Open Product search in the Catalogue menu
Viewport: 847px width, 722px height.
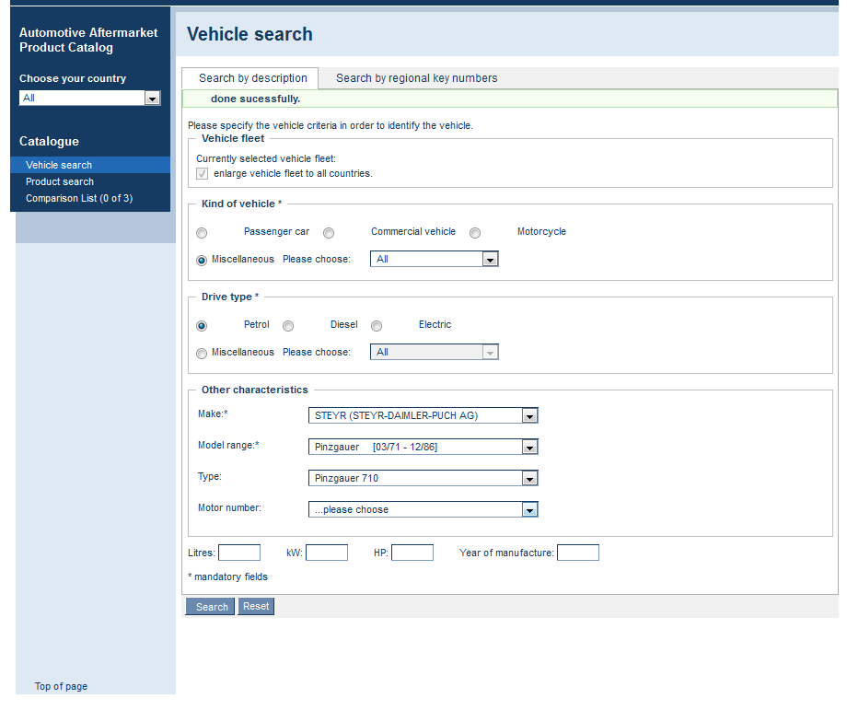(x=60, y=181)
